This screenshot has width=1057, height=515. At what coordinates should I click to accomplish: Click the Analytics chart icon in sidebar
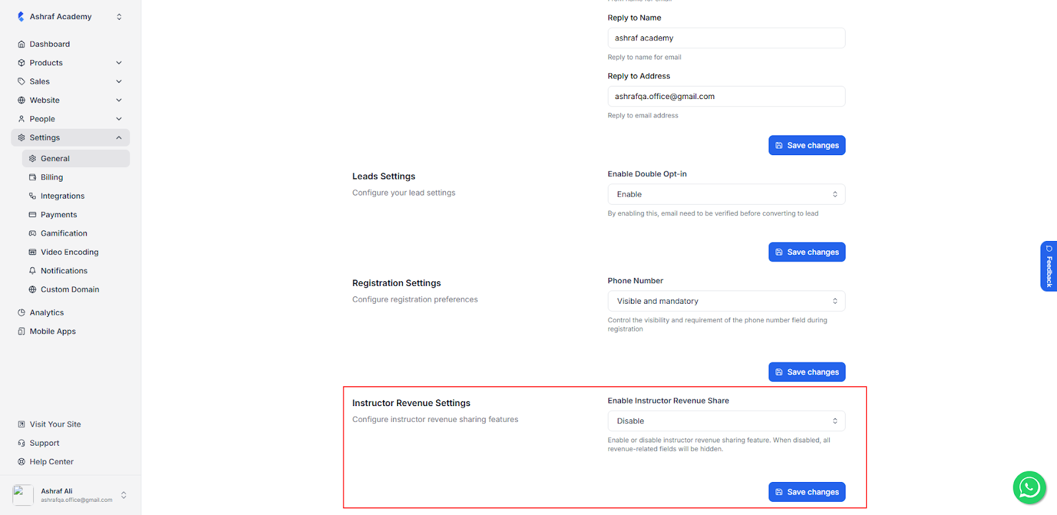tap(21, 313)
